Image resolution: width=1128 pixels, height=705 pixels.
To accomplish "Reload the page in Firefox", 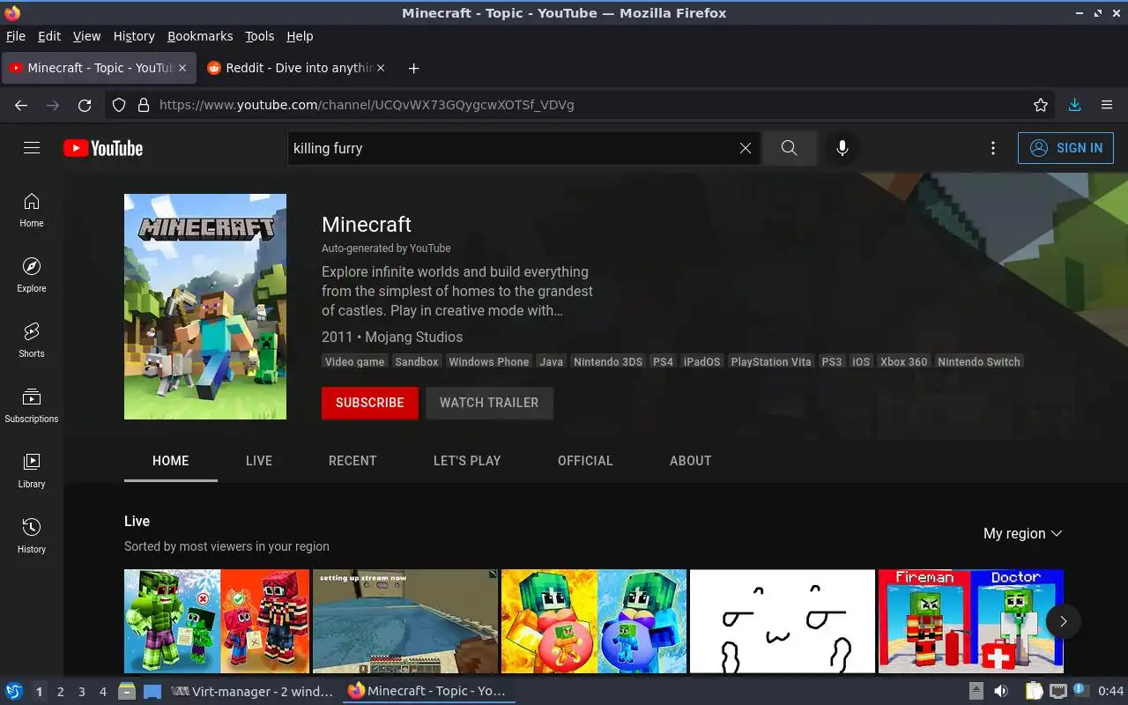I will (85, 105).
